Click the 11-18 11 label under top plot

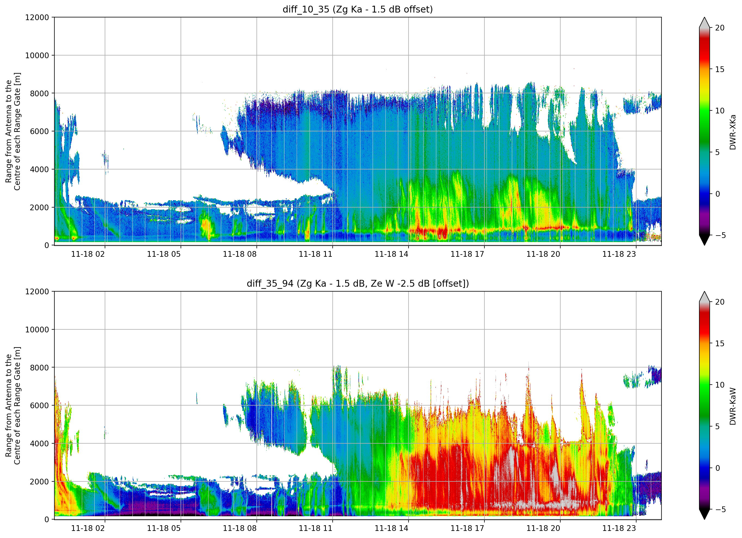coord(316,254)
